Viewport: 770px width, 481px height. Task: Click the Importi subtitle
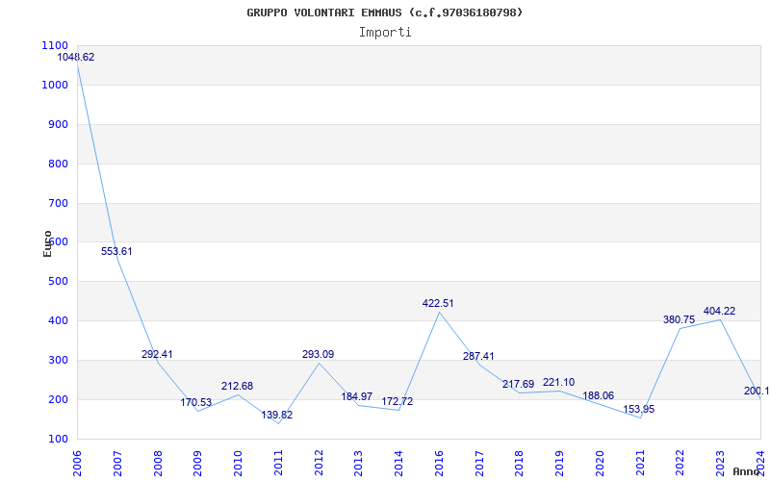pos(385,33)
